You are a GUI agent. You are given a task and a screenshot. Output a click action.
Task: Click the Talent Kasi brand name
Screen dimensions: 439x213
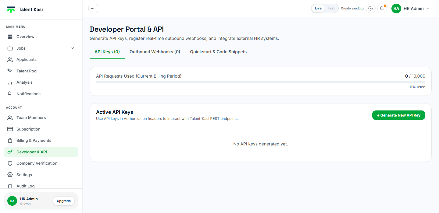click(x=31, y=9)
